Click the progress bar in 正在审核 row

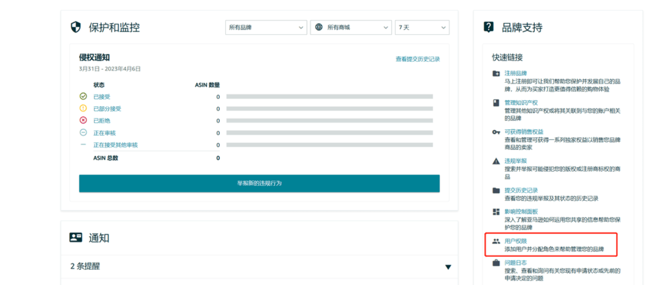tap(329, 133)
